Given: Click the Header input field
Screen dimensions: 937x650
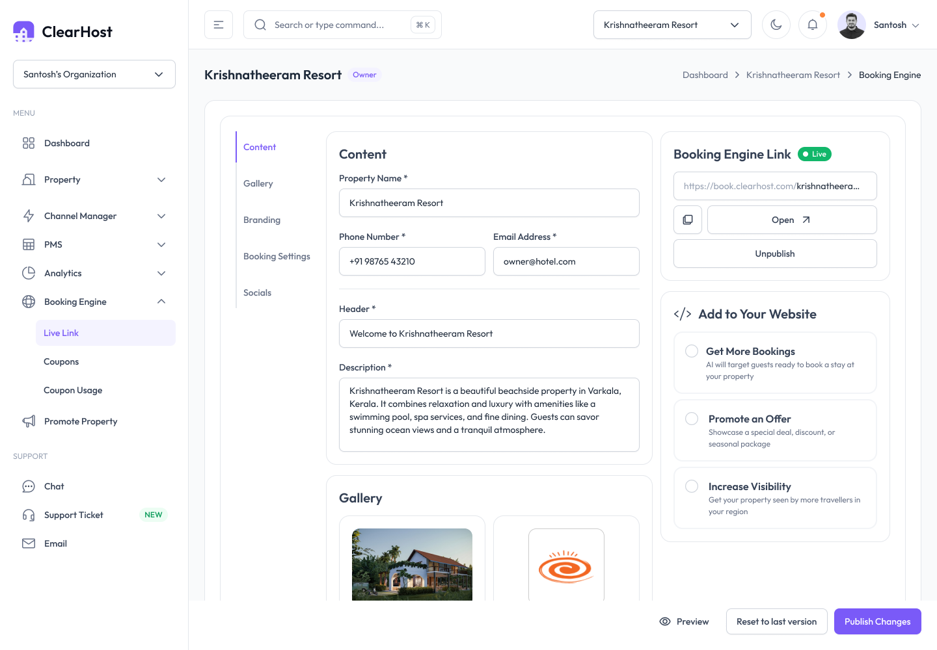Looking at the screenshot, I should point(489,333).
